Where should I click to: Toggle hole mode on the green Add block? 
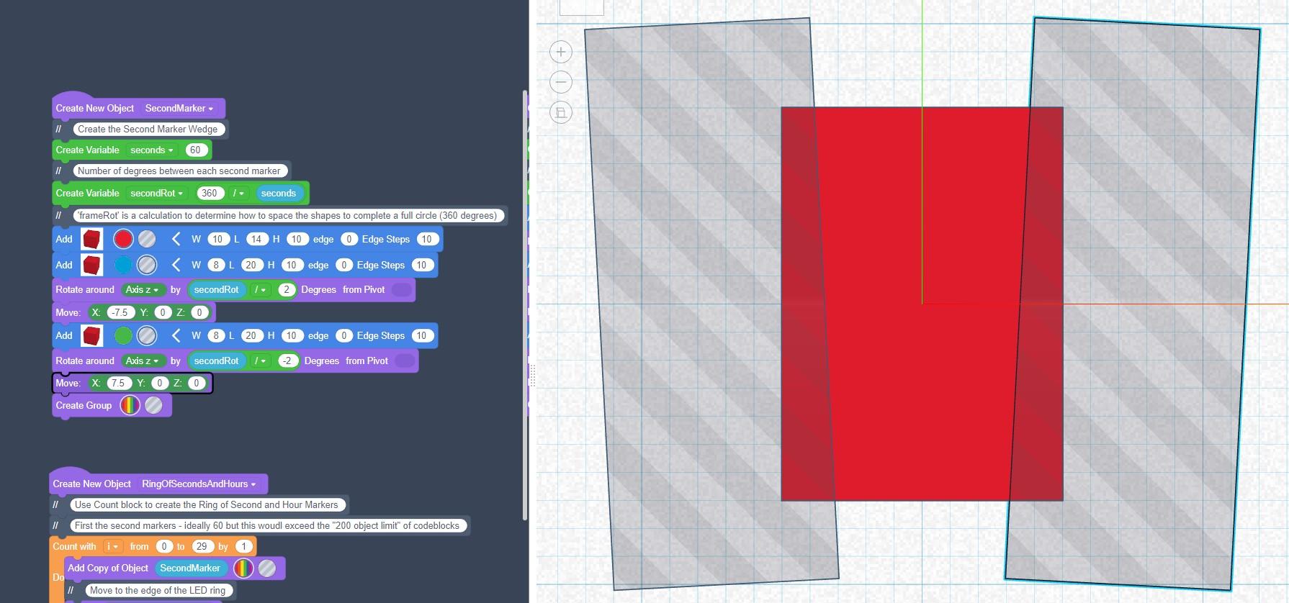click(147, 335)
